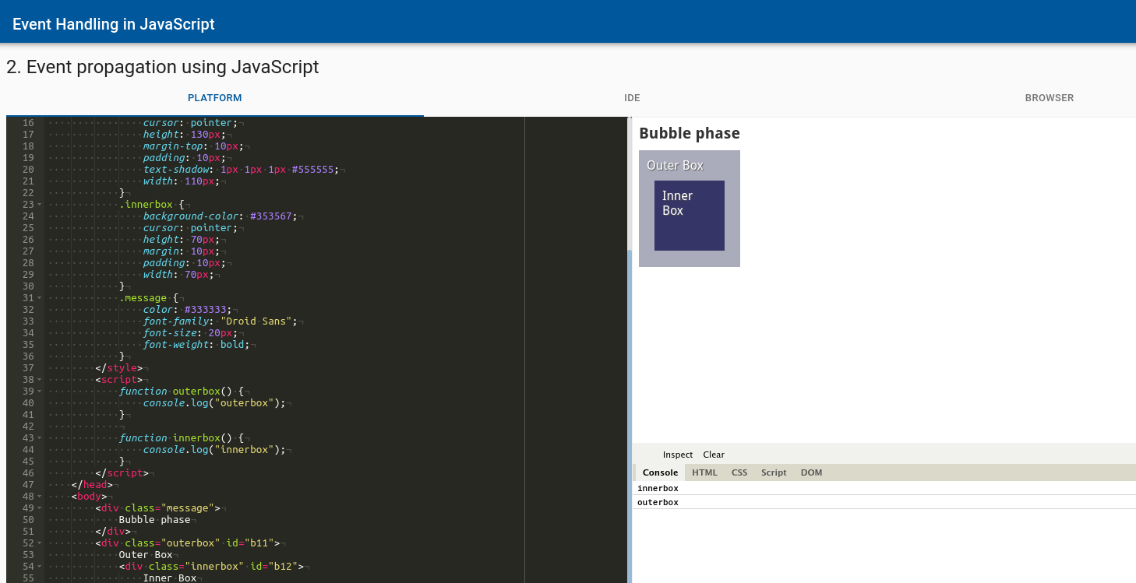Click line number 32 in the gutter
Viewport: 1136px width, 583px height.
point(28,310)
